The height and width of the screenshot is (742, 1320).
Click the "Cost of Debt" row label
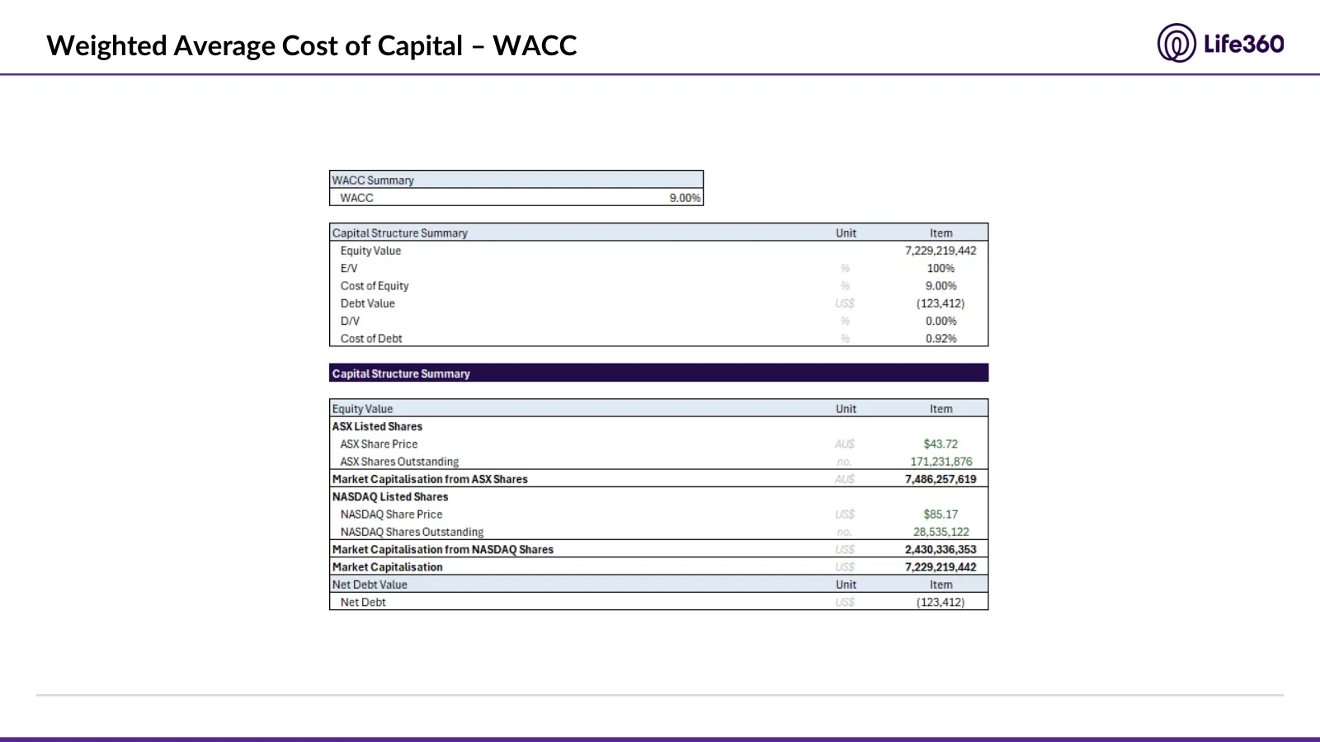pyautogui.click(x=371, y=339)
